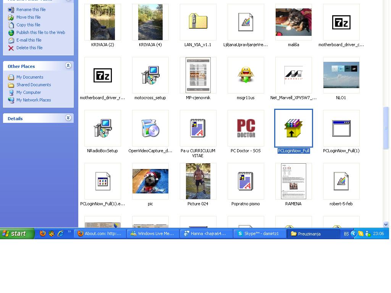This screenshot has width=391, height=293.
Task: Select the mališa dog photo thumbnail
Action: [293, 22]
